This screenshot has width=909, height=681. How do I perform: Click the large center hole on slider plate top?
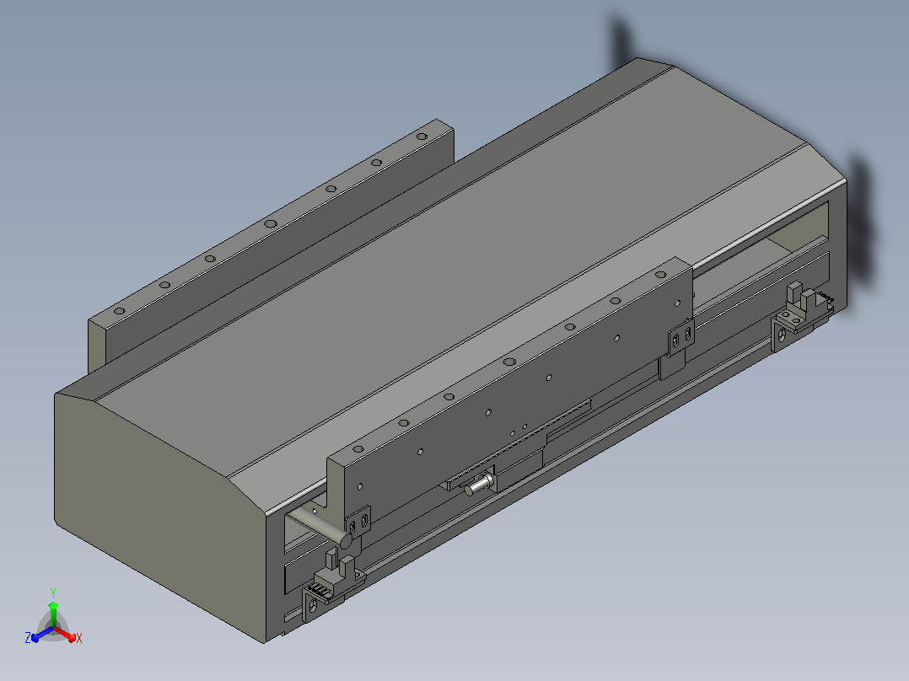click(509, 362)
